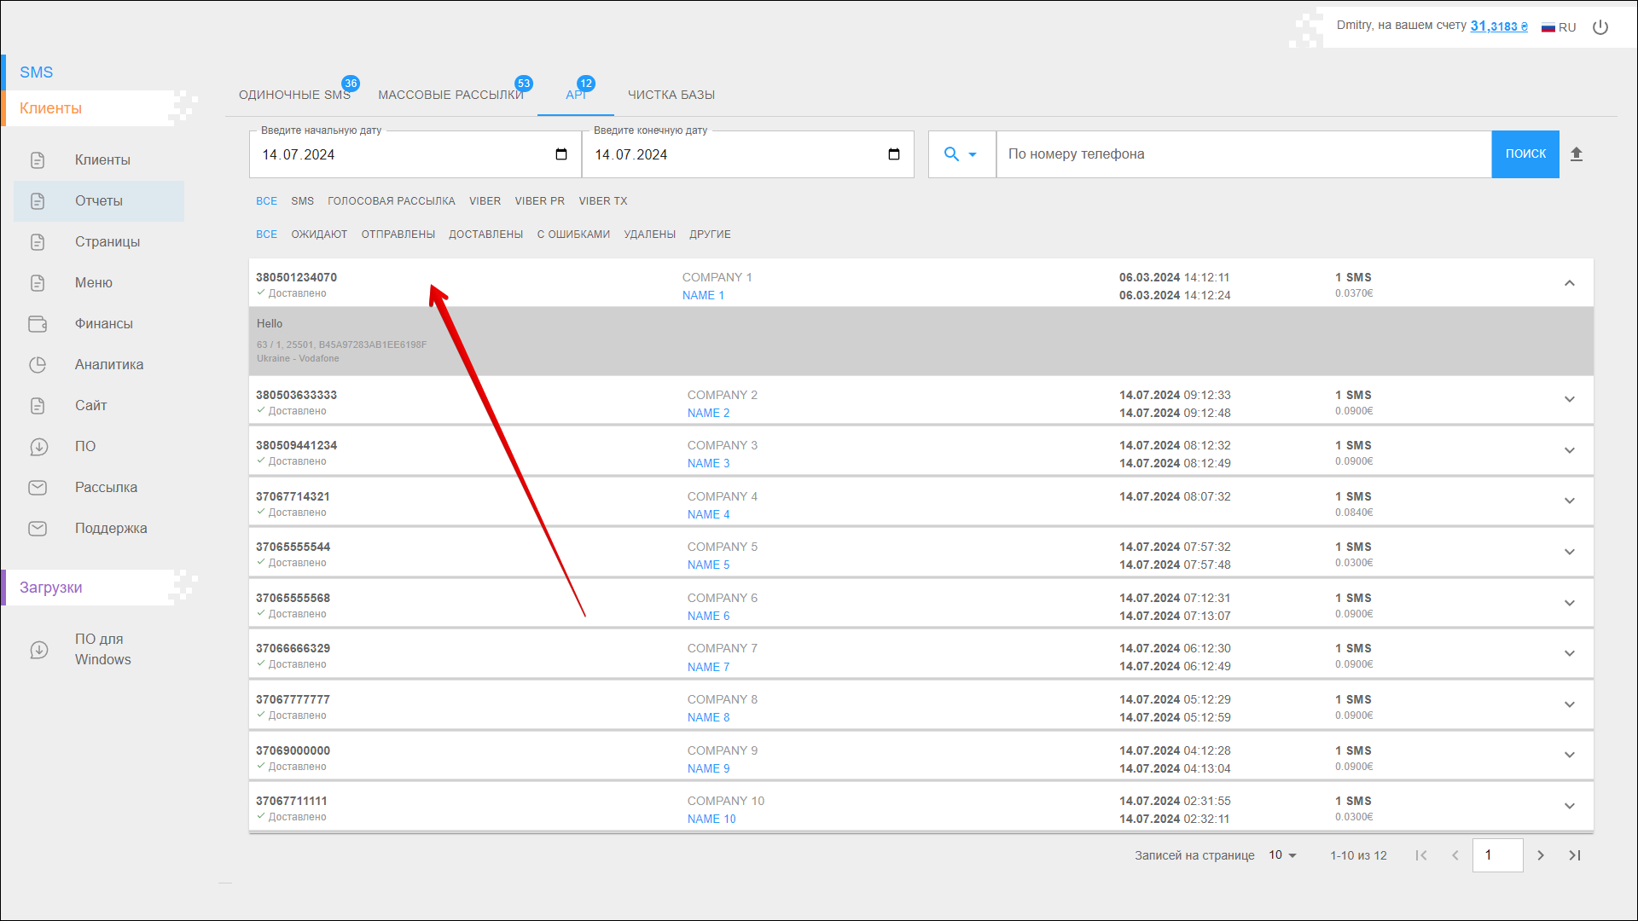The width and height of the screenshot is (1638, 921).
Task: Expand the COMPANY 2 message row
Action: [x=1569, y=400]
